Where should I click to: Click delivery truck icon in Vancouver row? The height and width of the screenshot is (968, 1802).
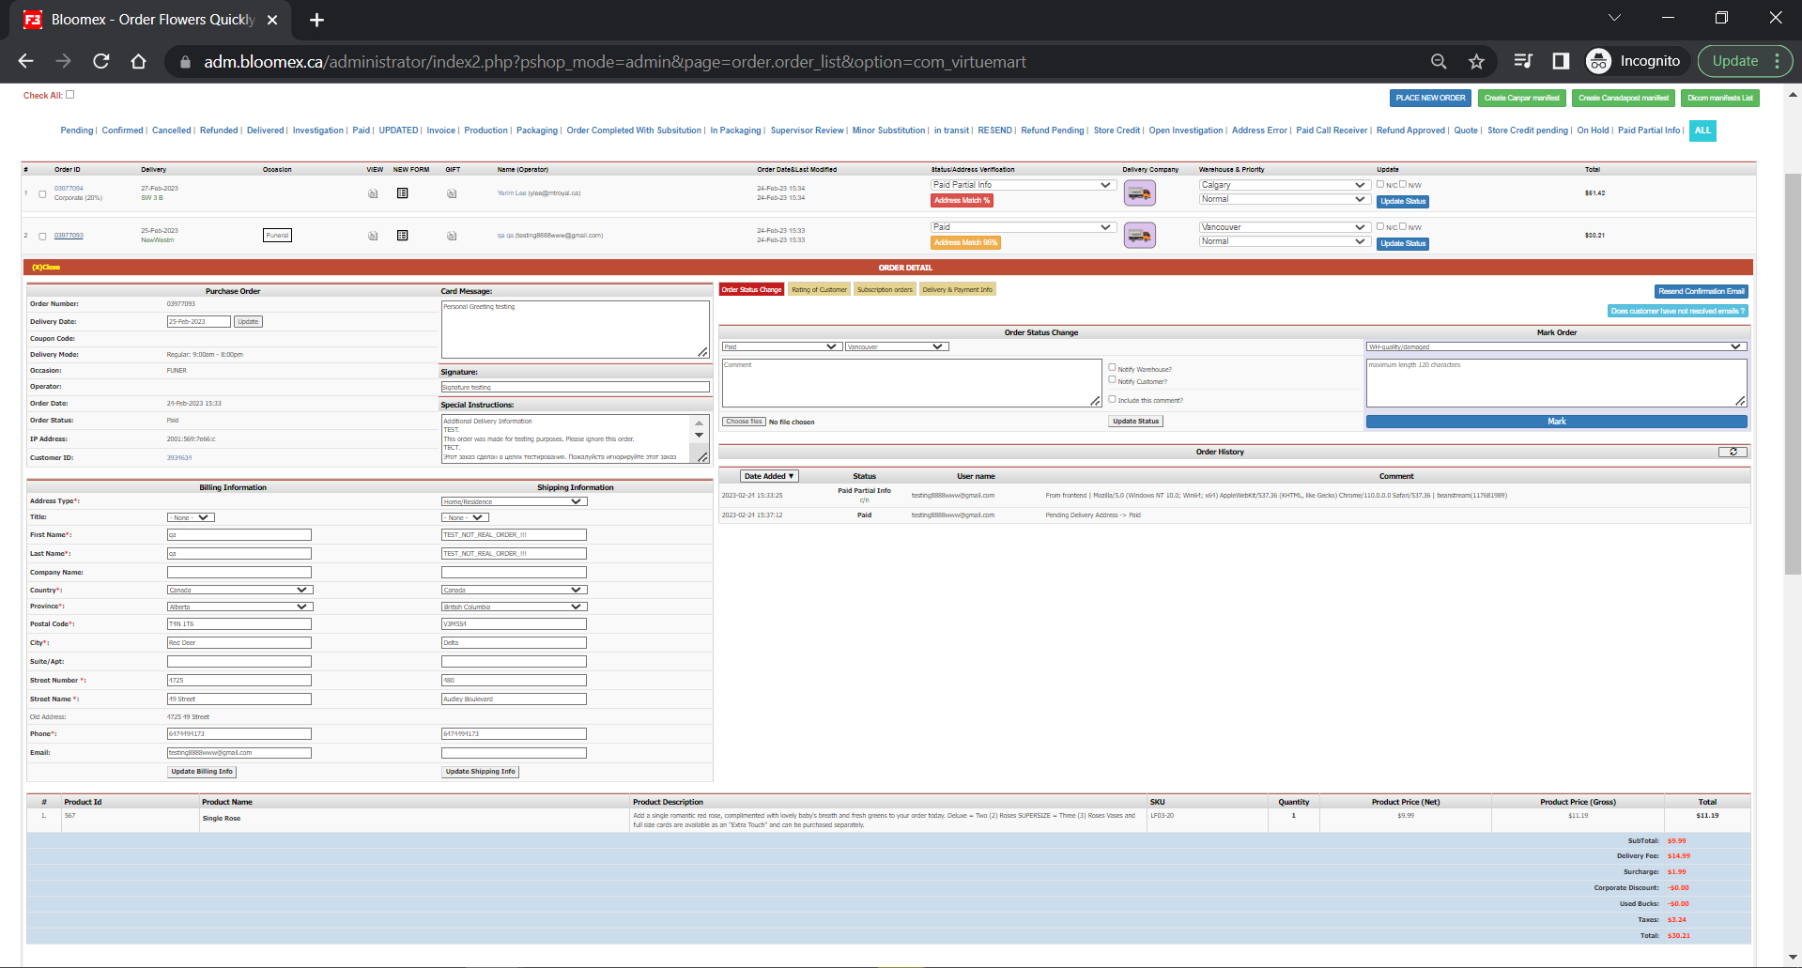(x=1139, y=236)
